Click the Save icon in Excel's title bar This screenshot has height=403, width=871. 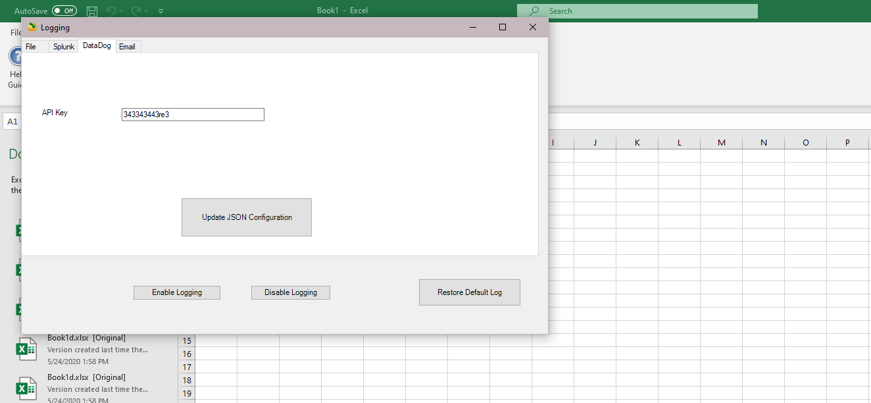(92, 11)
